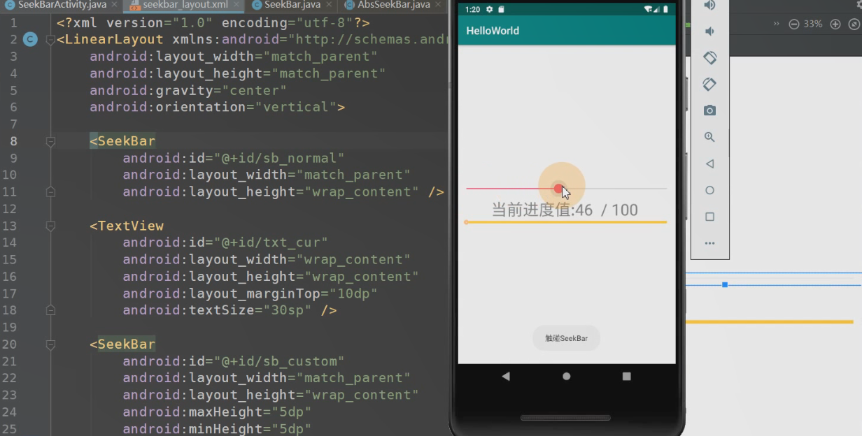Increase the emulator volume

coord(709,6)
